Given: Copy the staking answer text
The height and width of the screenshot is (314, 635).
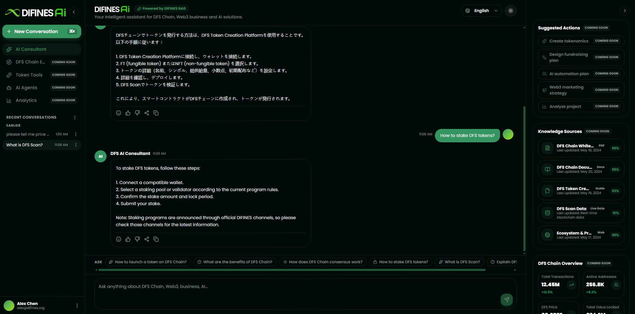Looking at the screenshot, I should [x=156, y=239].
